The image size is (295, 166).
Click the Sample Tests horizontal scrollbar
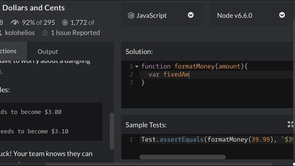pyautogui.click(x=183, y=157)
